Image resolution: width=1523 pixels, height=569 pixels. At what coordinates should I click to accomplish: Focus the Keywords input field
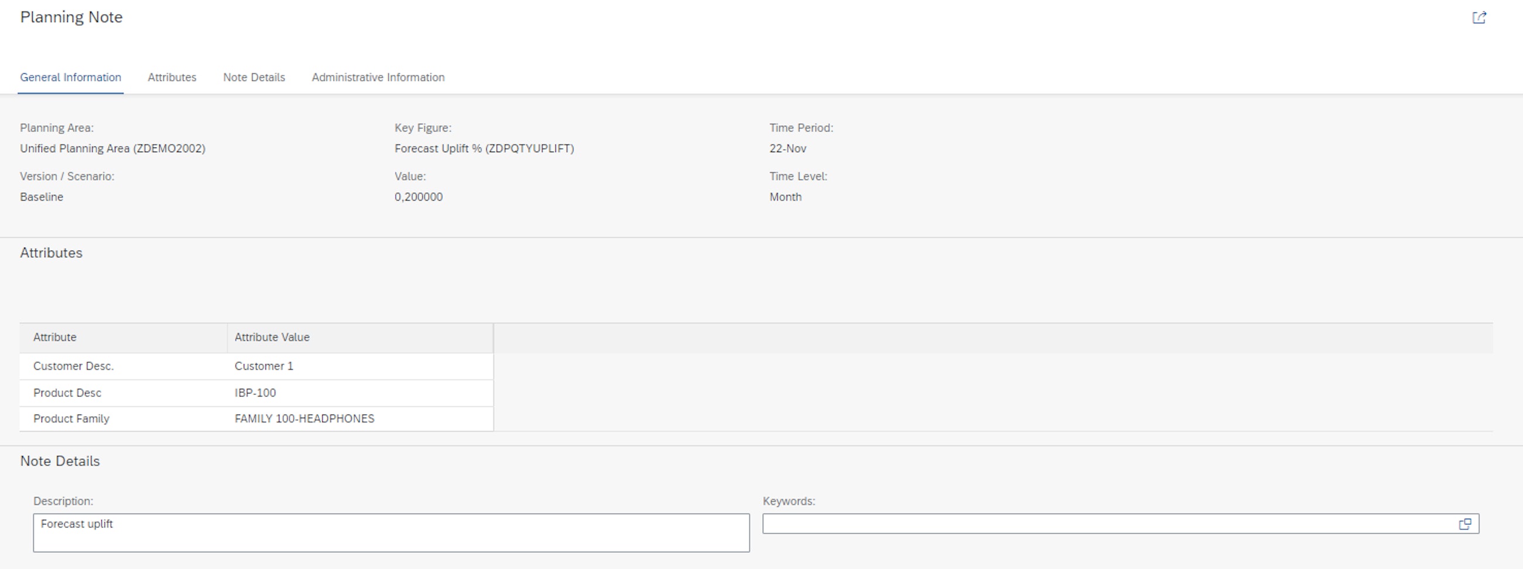coord(1105,524)
